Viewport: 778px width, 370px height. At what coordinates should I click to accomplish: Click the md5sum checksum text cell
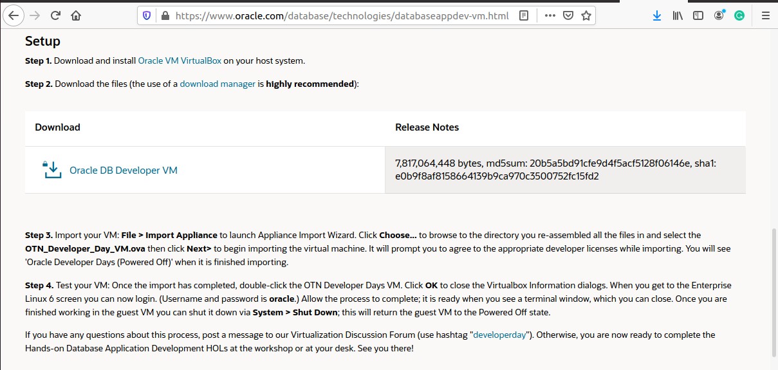pos(565,170)
